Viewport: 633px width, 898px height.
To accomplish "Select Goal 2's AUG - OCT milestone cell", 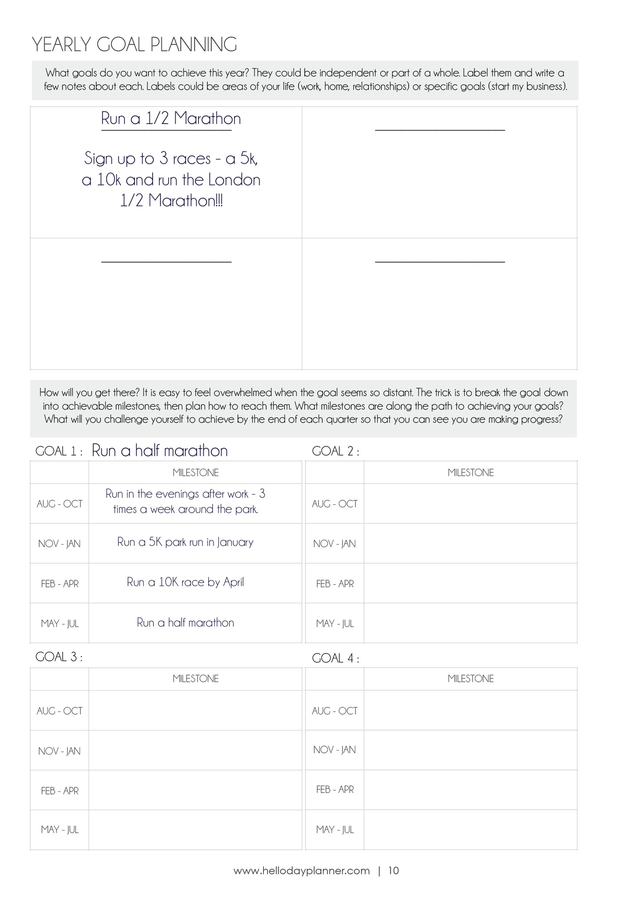I will (x=470, y=503).
